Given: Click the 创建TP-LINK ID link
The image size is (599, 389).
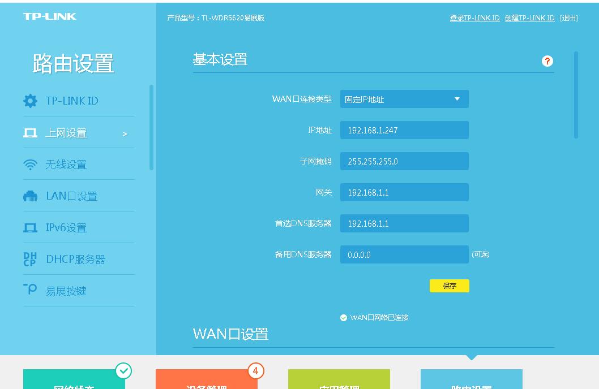Looking at the screenshot, I should point(530,18).
